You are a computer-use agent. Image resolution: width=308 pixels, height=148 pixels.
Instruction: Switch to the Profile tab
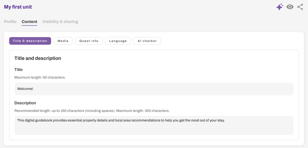10,22
